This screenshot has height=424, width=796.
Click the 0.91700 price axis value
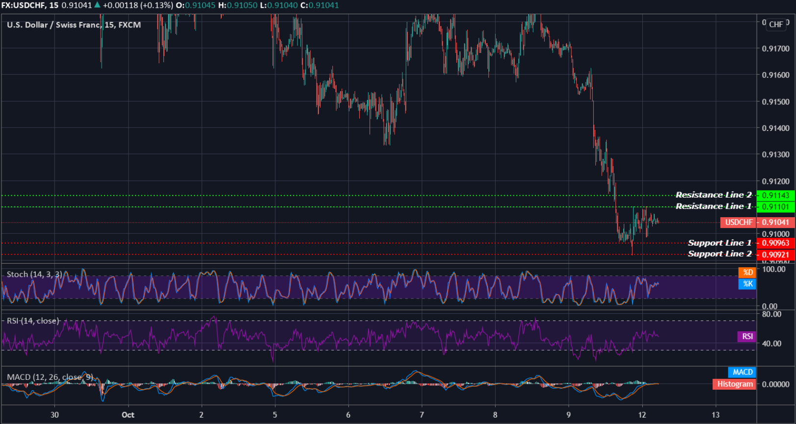click(776, 49)
